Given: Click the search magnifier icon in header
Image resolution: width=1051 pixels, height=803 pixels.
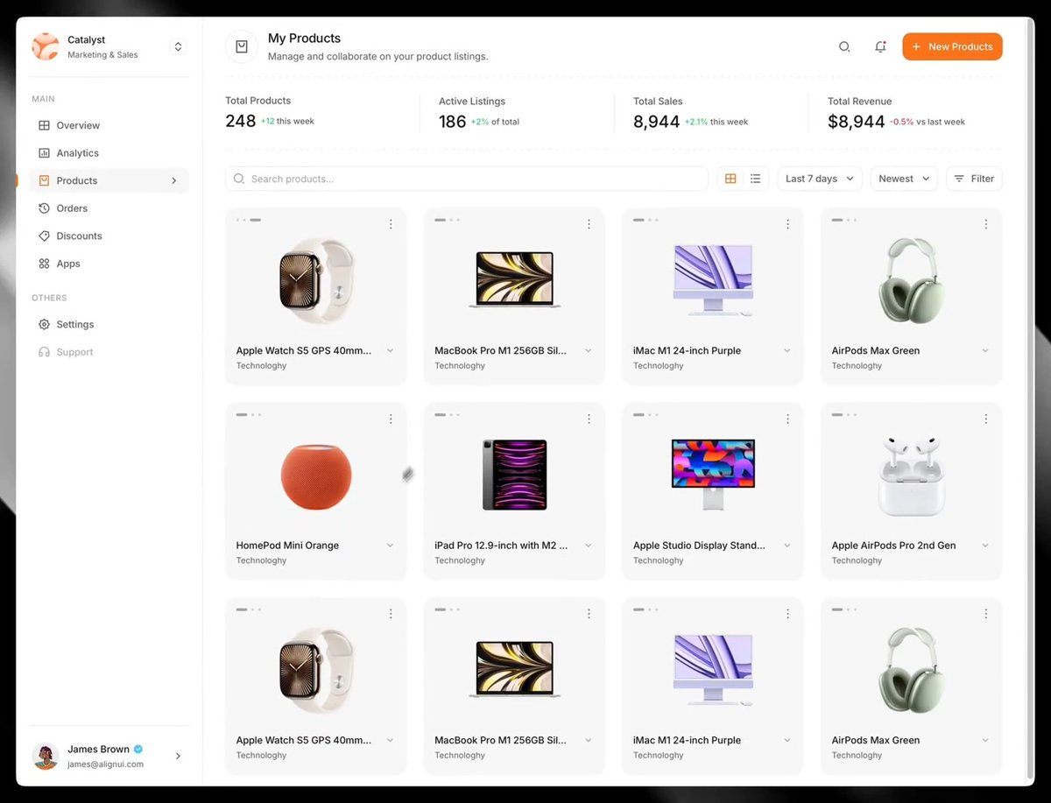Looking at the screenshot, I should (x=844, y=46).
